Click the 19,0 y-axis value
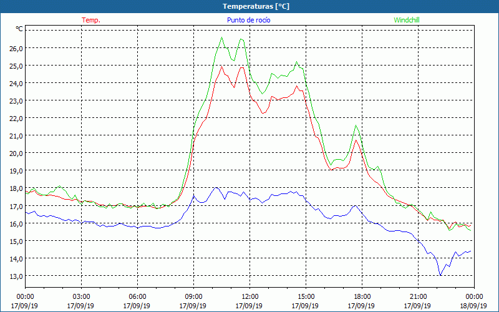This screenshot has width=499, height=312. tap(17, 171)
